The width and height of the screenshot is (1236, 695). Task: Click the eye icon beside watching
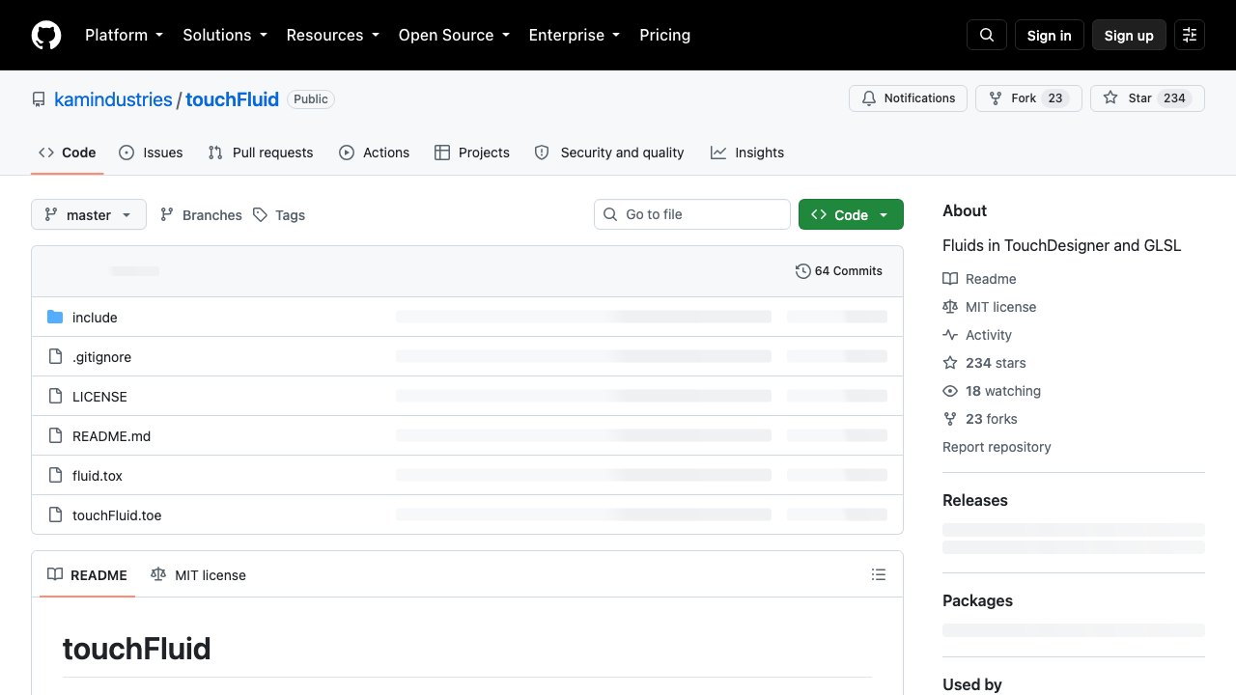pos(950,391)
